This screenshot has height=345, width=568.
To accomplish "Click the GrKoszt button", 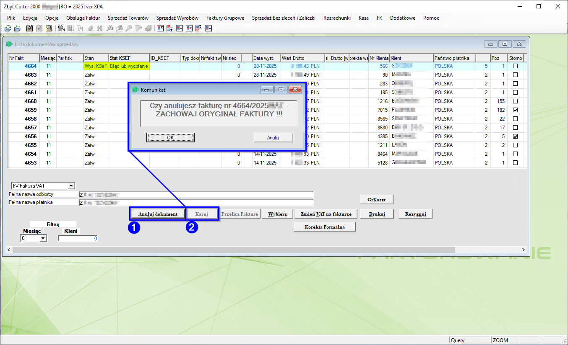I will [x=376, y=200].
